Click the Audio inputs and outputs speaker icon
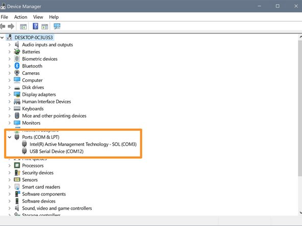 [17, 45]
